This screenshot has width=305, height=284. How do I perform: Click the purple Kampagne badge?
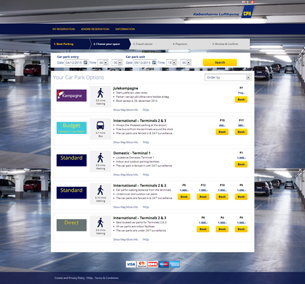(71, 95)
